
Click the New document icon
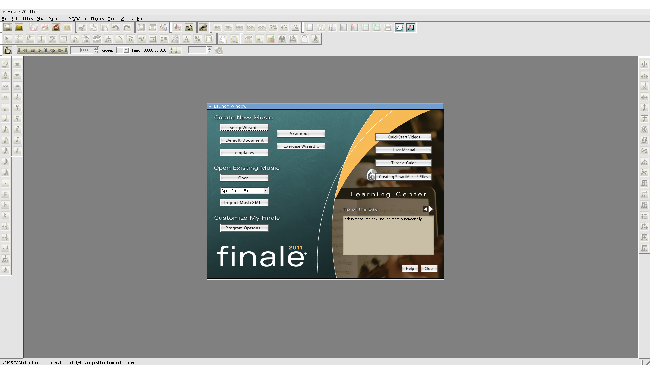pos(8,28)
